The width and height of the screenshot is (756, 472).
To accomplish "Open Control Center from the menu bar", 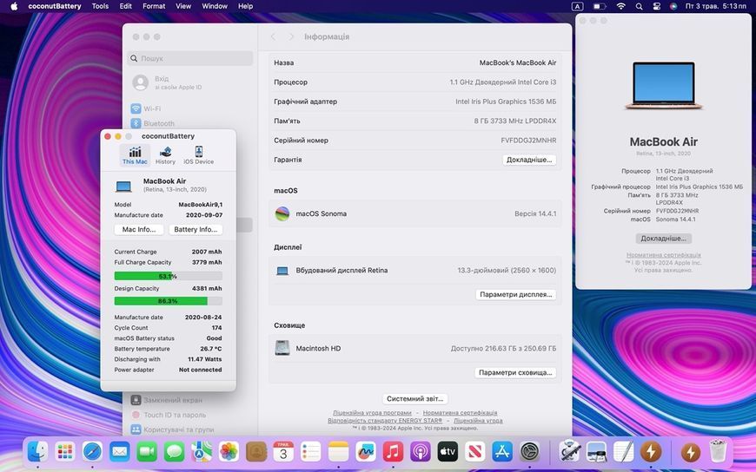I will pyautogui.click(x=656, y=6).
